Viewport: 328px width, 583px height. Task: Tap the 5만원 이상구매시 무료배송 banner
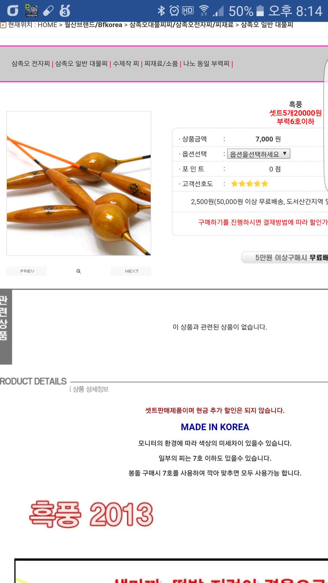coord(285,258)
